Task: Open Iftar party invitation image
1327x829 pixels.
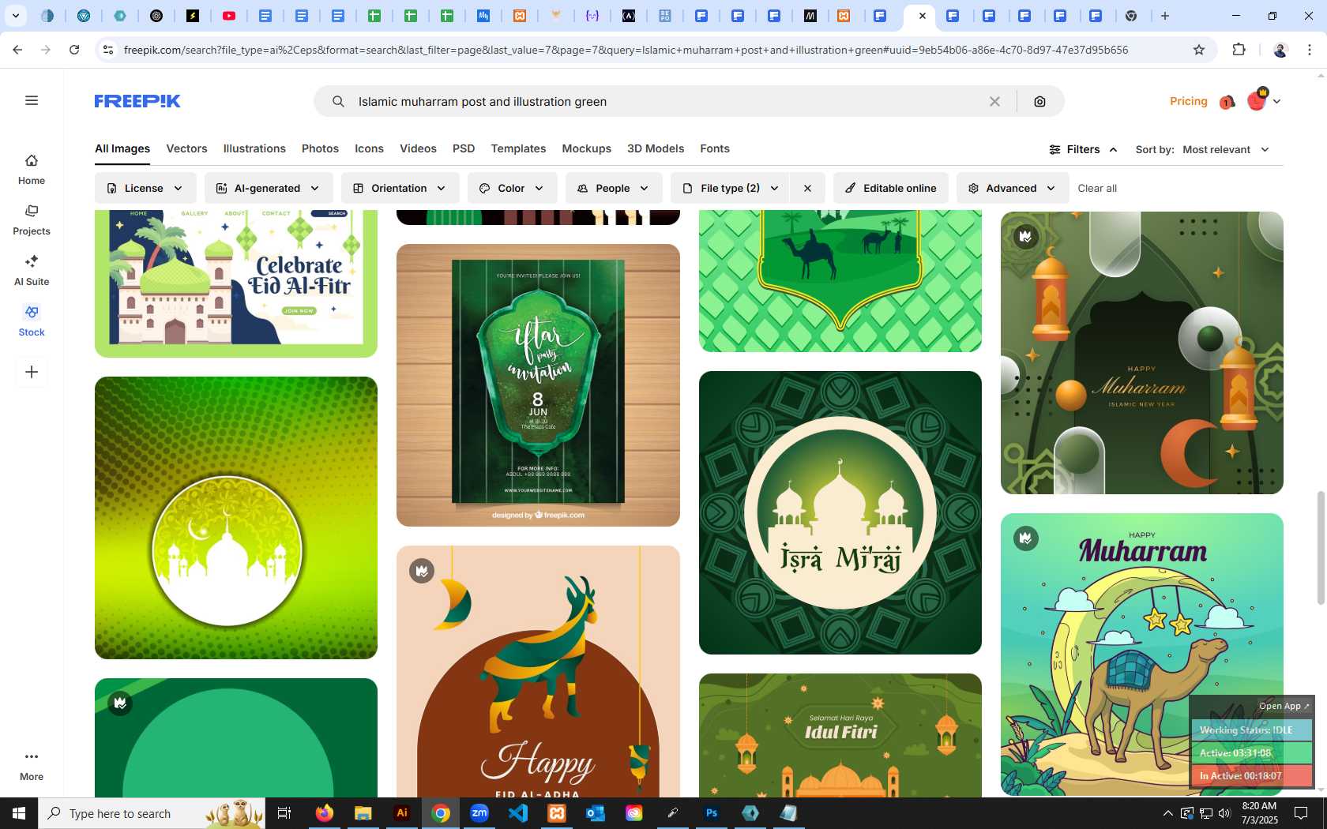Action: coord(538,385)
